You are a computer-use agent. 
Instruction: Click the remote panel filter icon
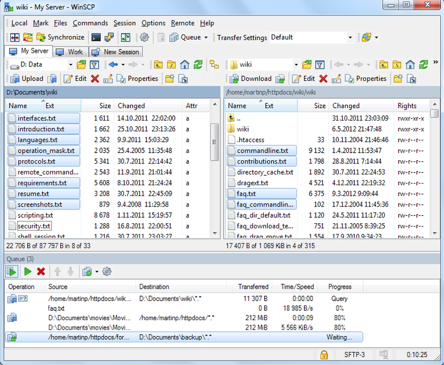click(320, 65)
